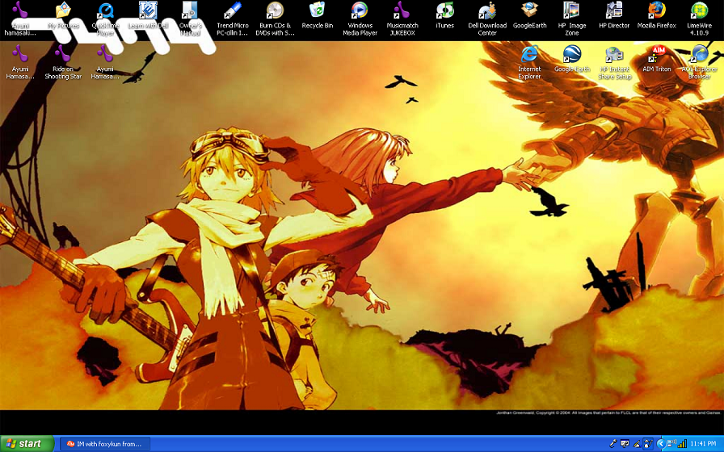The image size is (724, 452).
Task: Click the handwriting pen language bar icon
Action: 637,444
